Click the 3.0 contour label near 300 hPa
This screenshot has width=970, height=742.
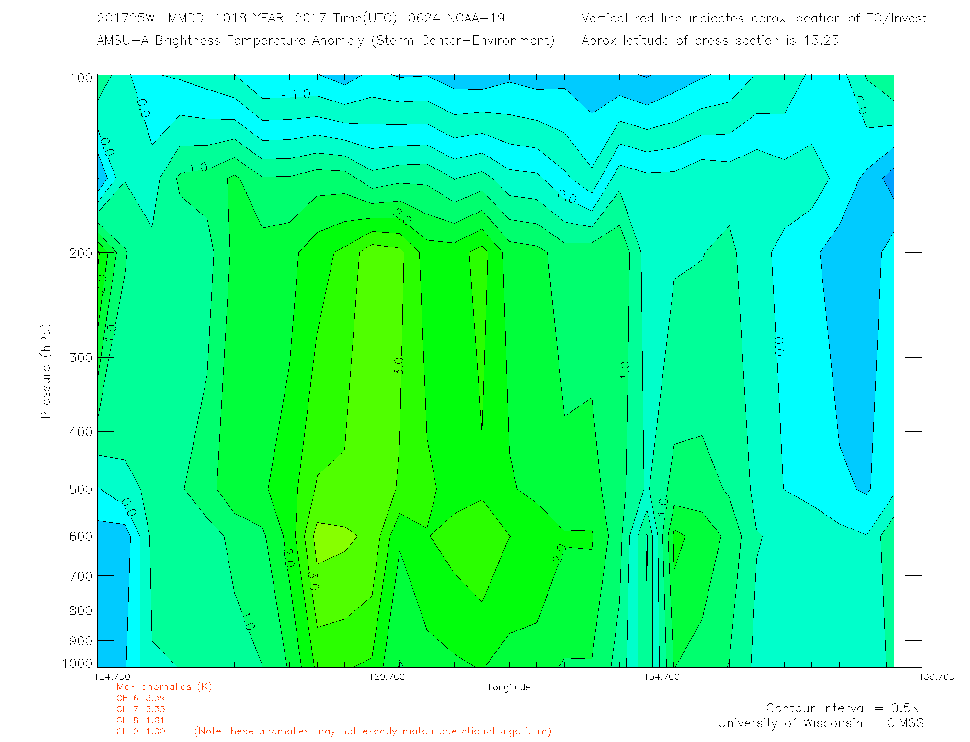(399, 366)
